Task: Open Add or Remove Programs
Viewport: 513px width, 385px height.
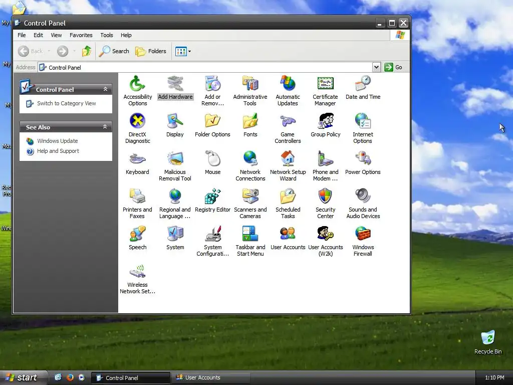Action: tap(212, 91)
